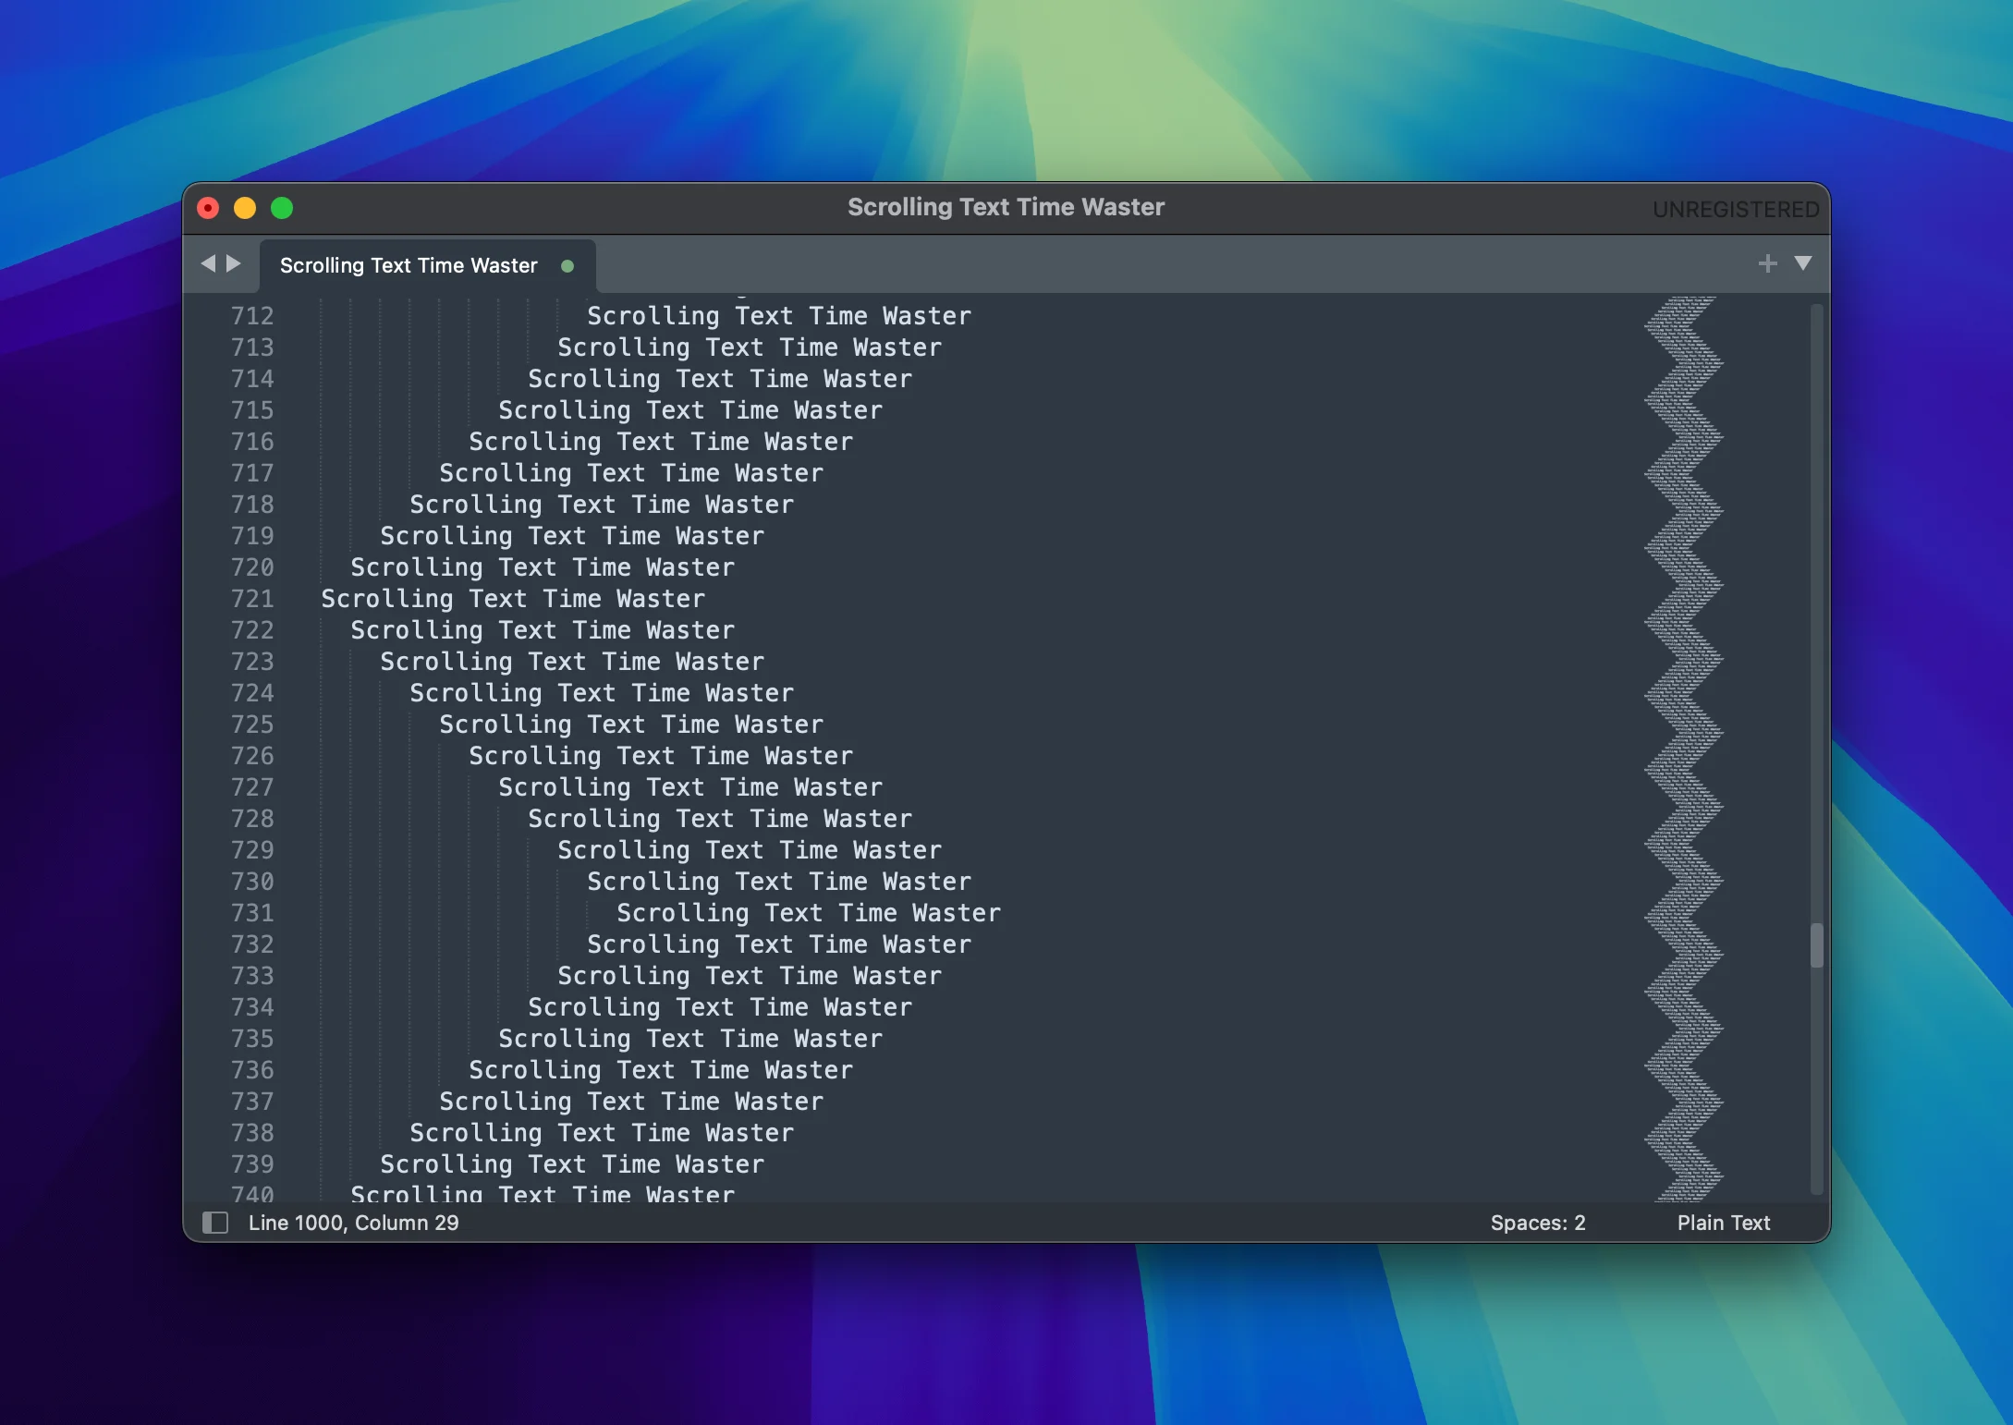Open the tab overflow dropdown arrow
The width and height of the screenshot is (2013, 1425).
click(1803, 264)
